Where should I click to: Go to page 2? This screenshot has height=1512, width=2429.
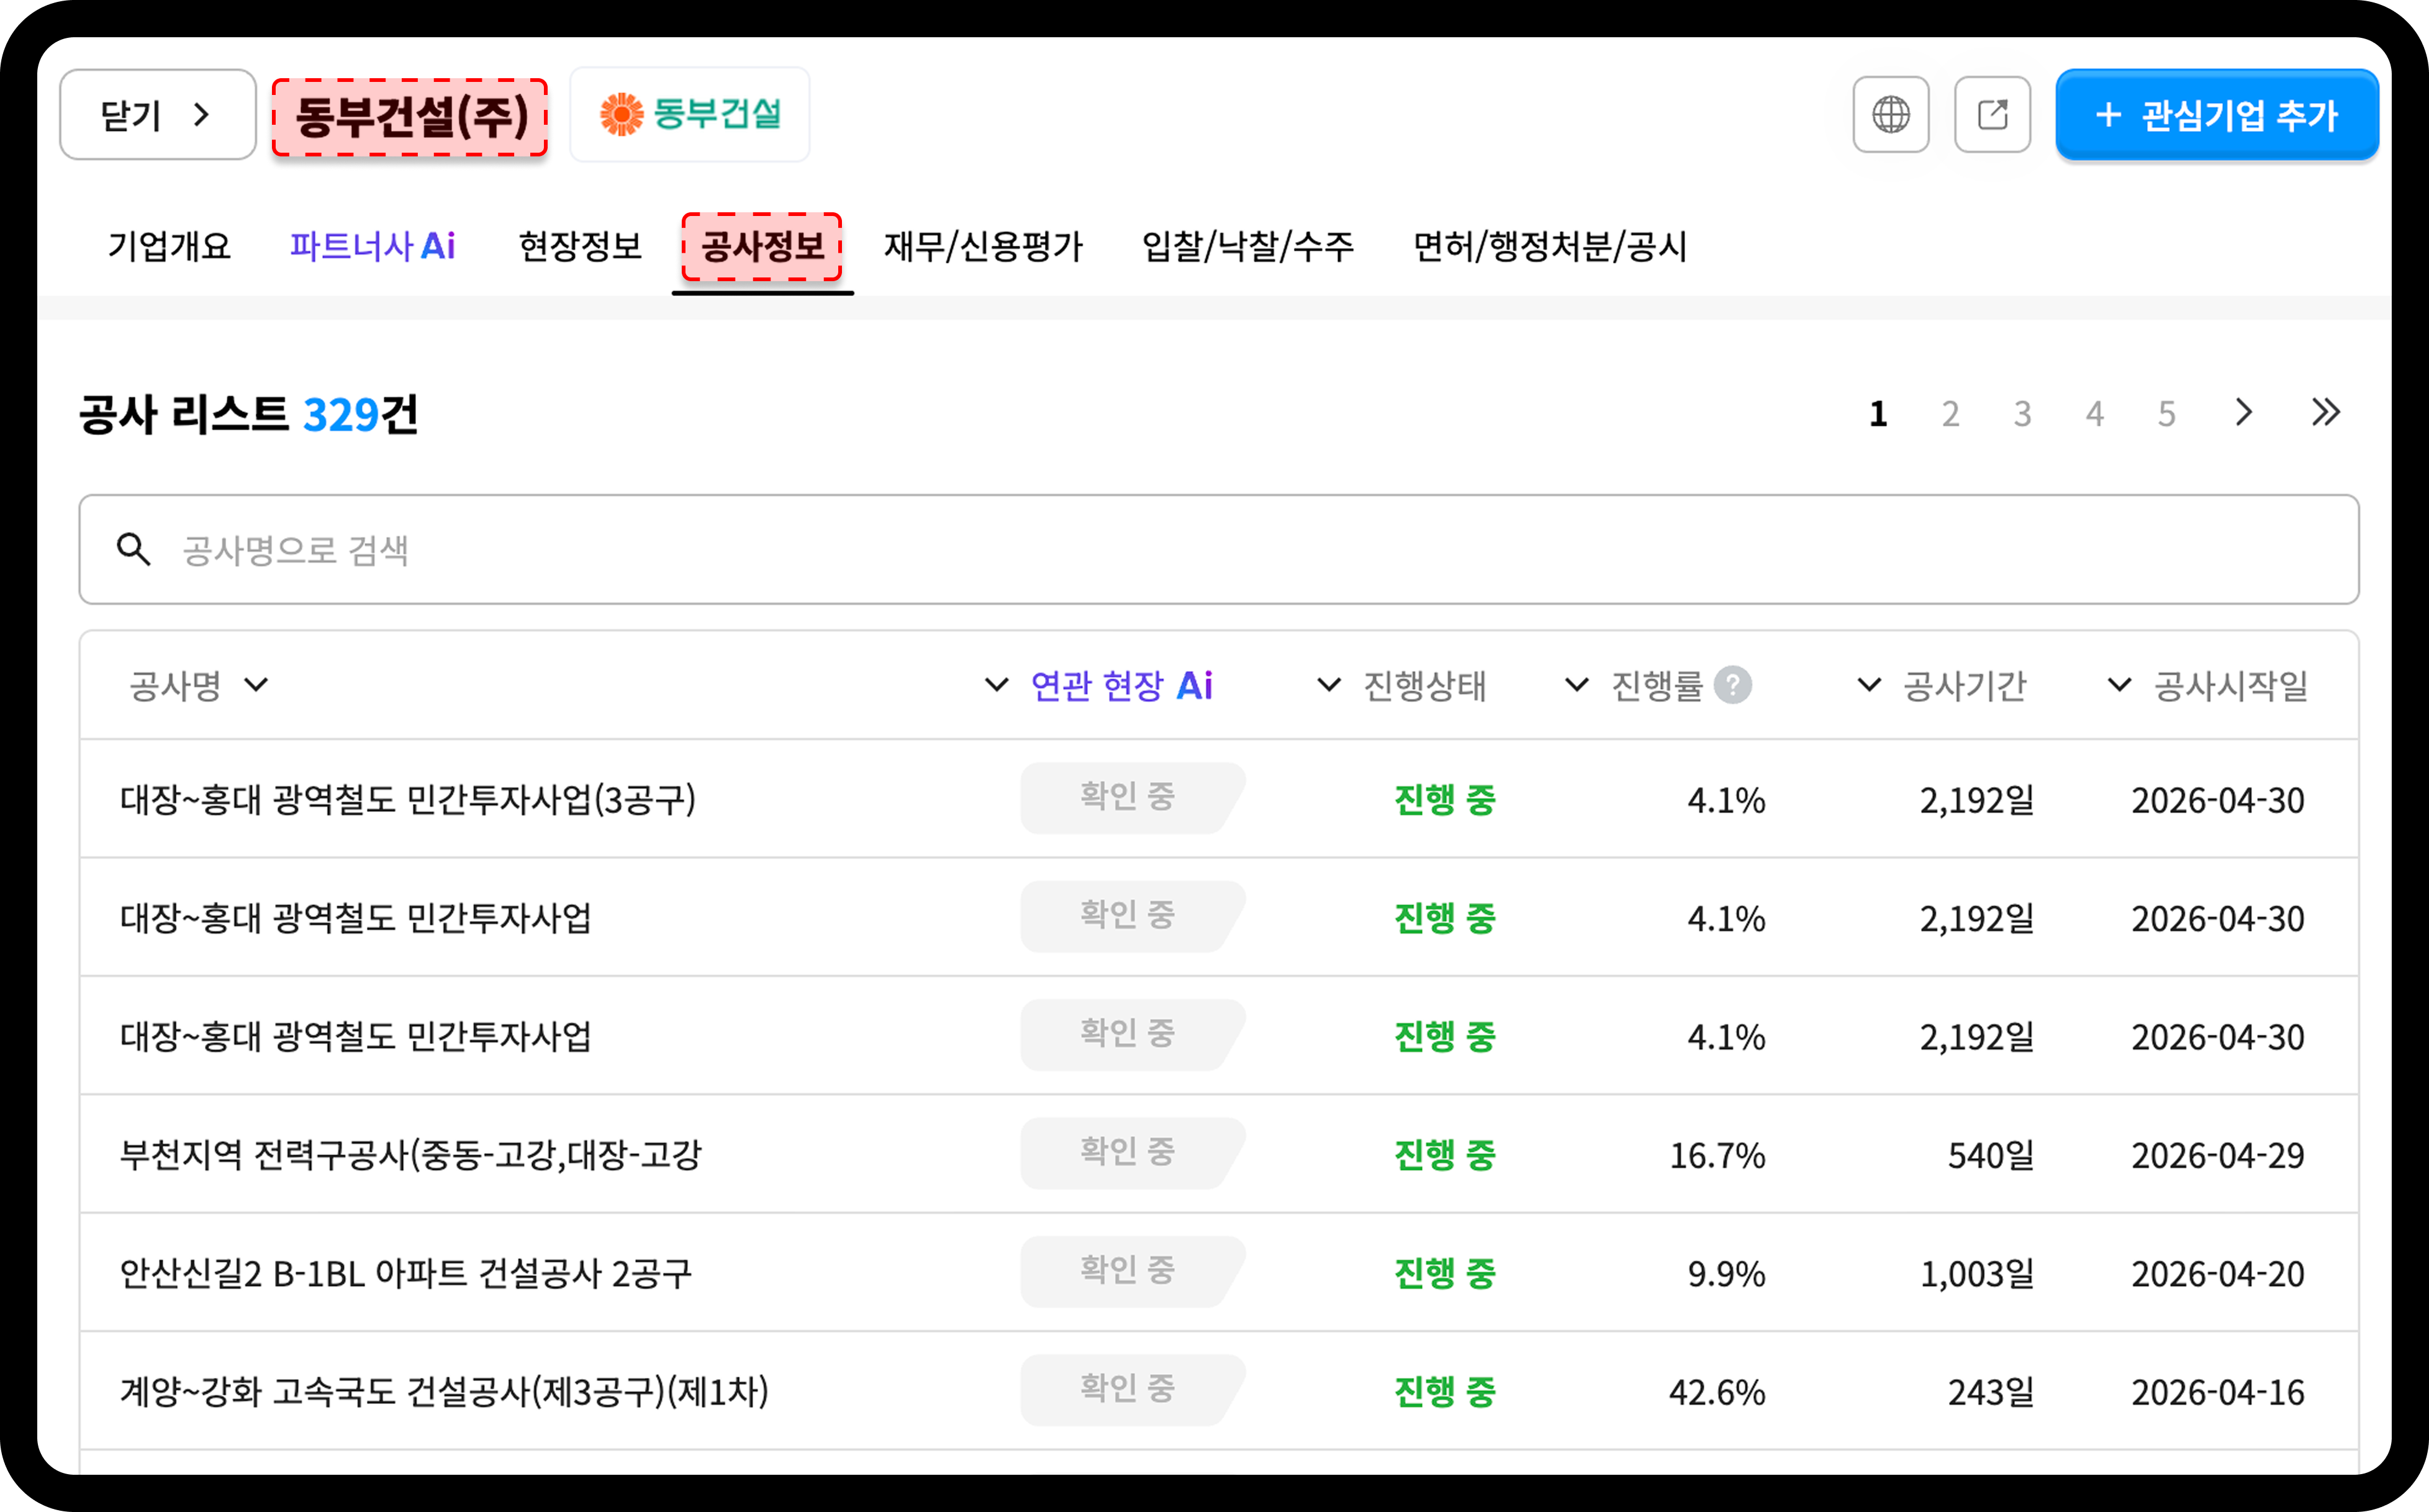pyautogui.click(x=1950, y=414)
